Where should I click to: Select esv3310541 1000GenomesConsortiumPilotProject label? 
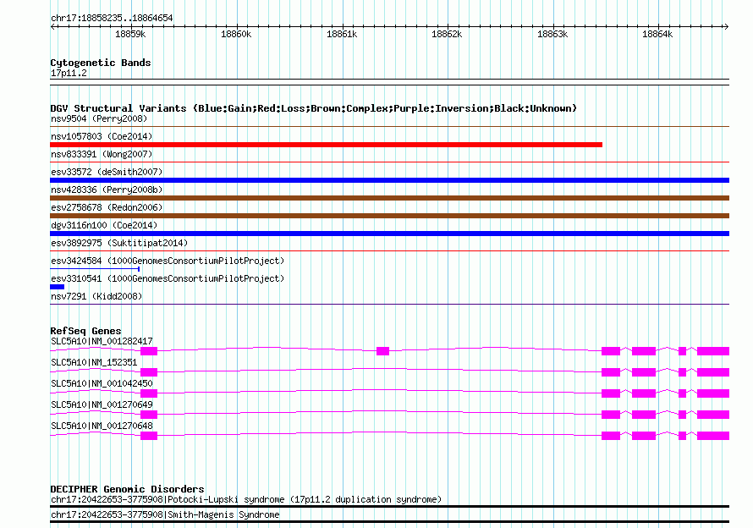(168, 278)
